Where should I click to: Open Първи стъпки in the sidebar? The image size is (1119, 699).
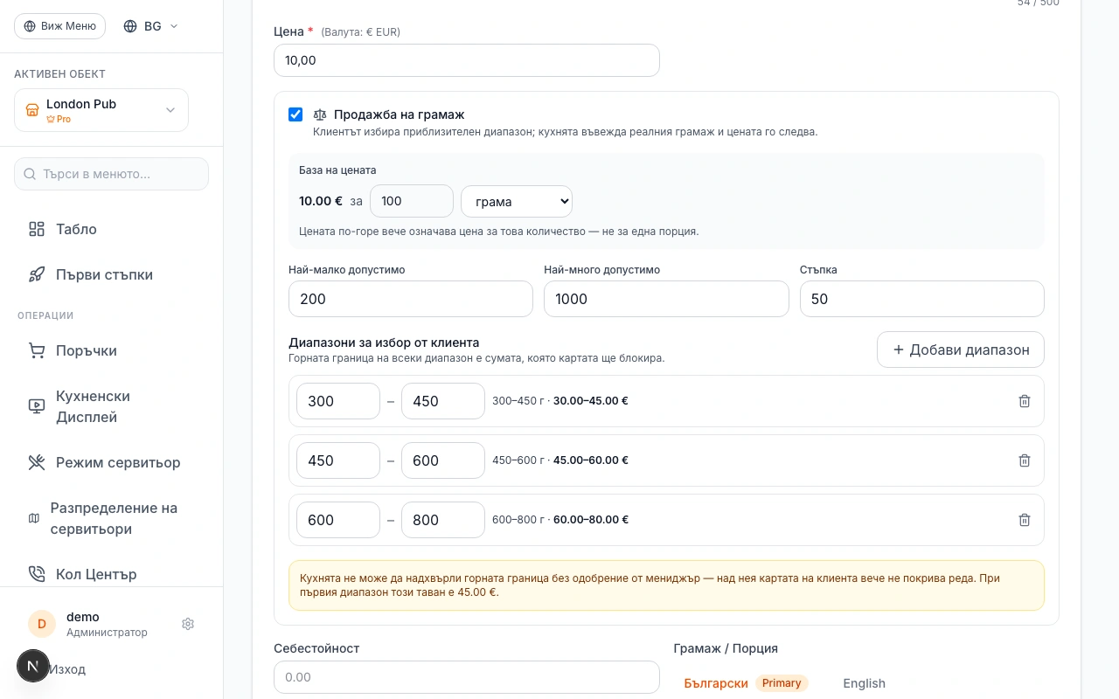coord(112,274)
